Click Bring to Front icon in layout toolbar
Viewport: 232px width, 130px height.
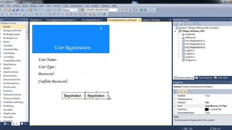(x=90, y=14)
